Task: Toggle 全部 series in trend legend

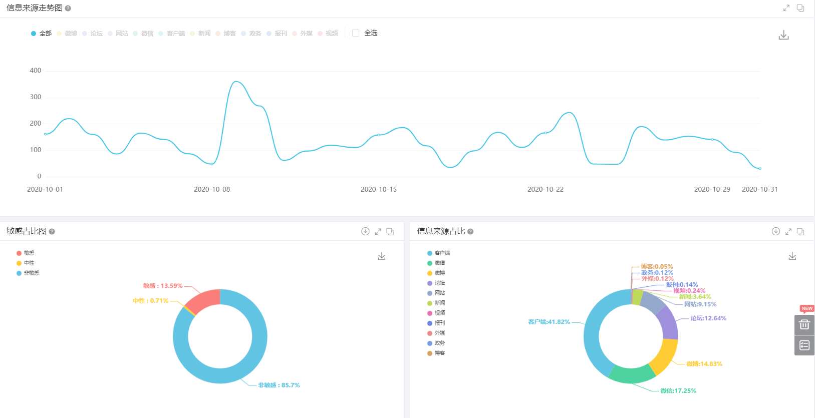Action: (x=41, y=34)
